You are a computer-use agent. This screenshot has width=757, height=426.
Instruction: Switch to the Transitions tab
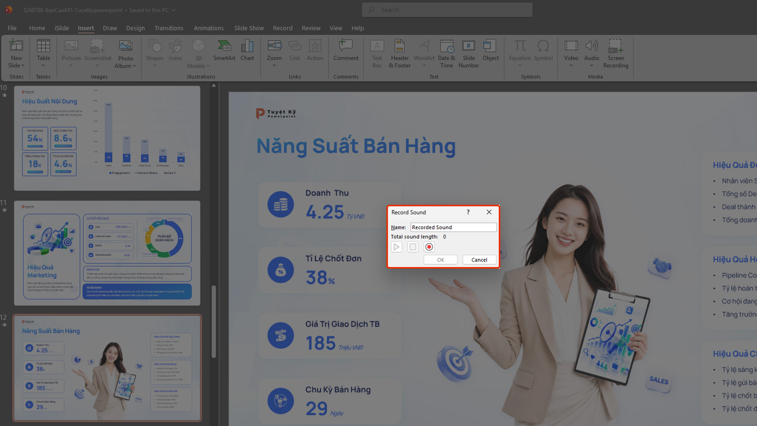(x=169, y=28)
